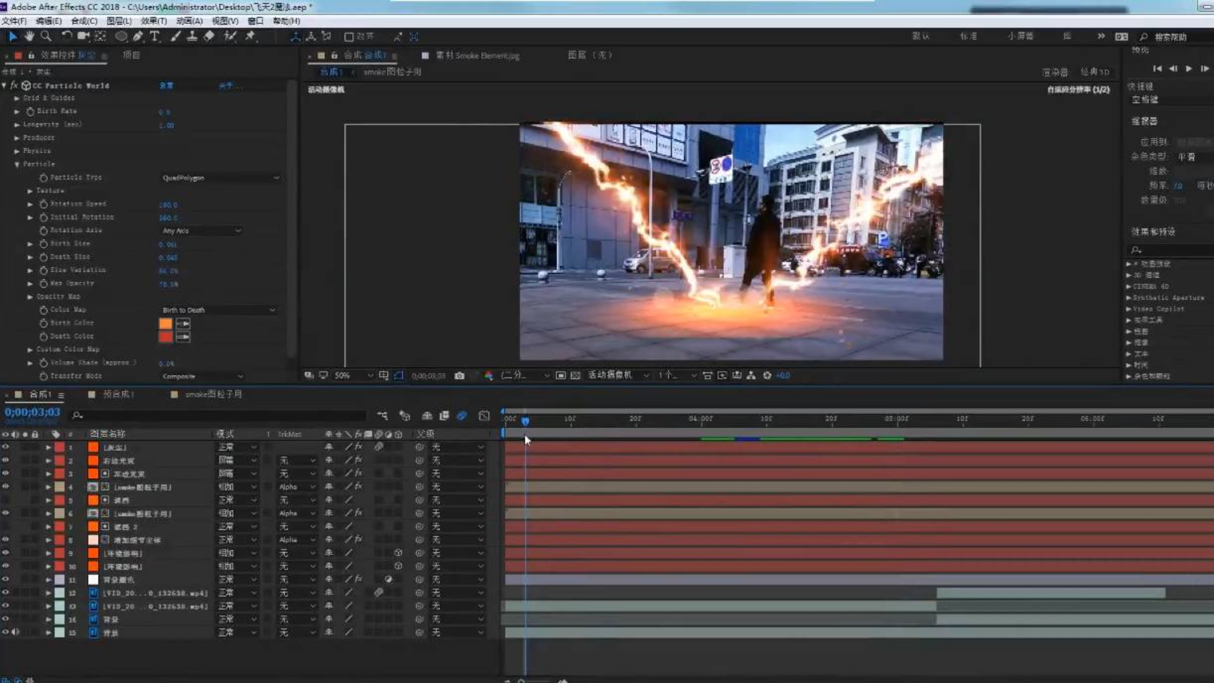Screen dimensions: 1214x683
Task: Hide layer 1 with eye toggle
Action: [x=6, y=447]
